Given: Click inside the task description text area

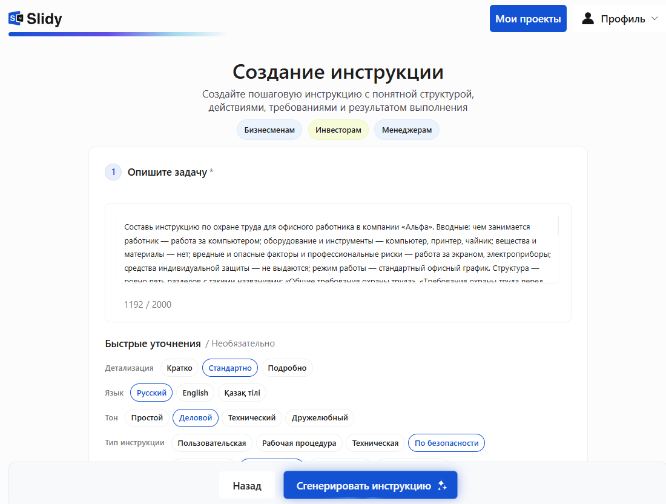Looking at the screenshot, I should point(337,249).
